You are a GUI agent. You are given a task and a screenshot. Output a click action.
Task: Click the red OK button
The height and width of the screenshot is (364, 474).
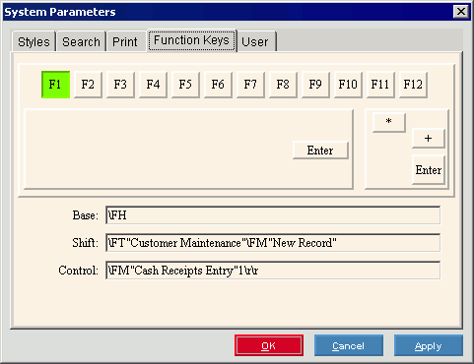pyautogui.click(x=269, y=345)
